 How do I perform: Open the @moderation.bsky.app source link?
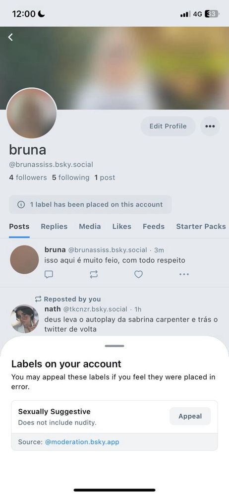[x=82, y=442]
